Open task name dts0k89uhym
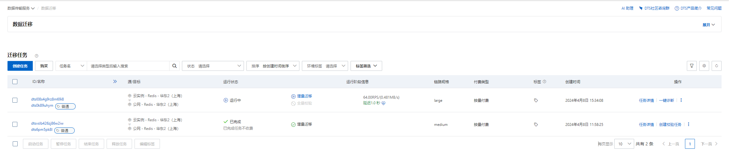The height and width of the screenshot is (167, 729). 42,105
